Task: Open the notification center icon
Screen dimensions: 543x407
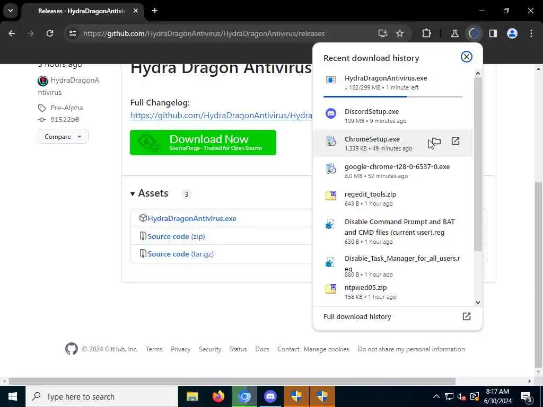Action: click(x=526, y=397)
